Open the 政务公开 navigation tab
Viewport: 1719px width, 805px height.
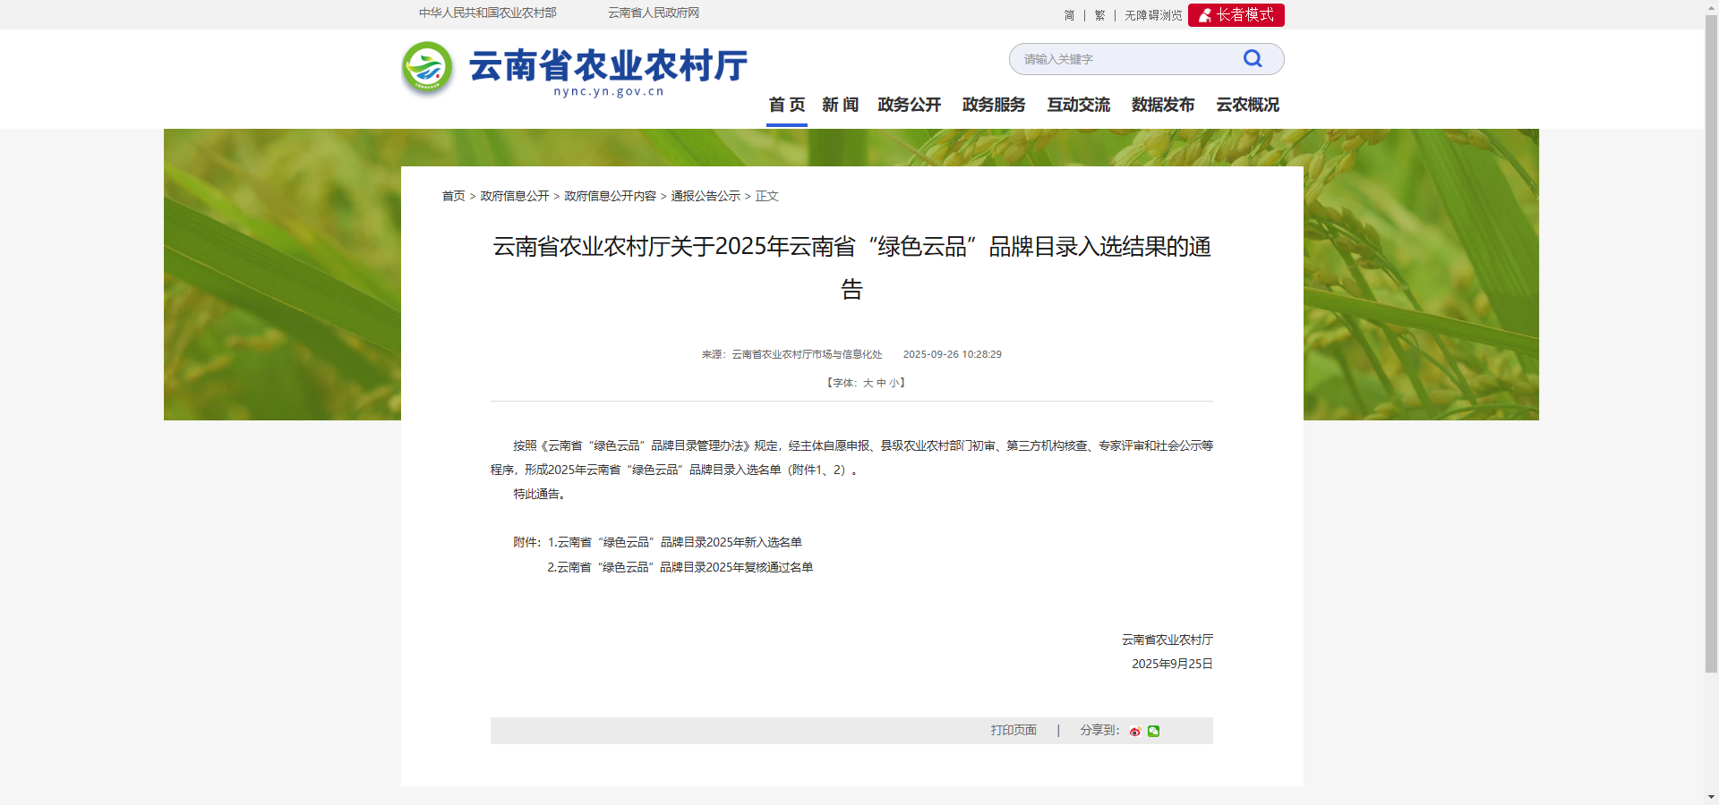909,105
